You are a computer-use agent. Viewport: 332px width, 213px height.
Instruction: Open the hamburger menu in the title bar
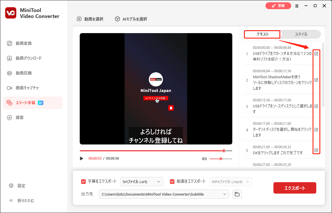297,6
